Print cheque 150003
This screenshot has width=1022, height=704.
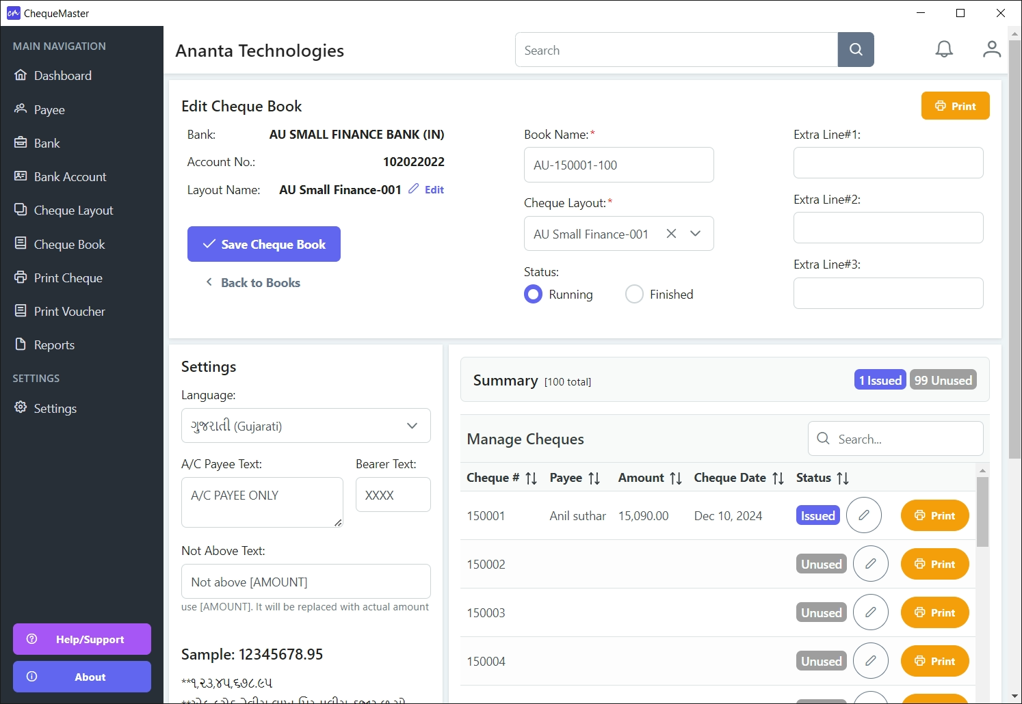[x=935, y=612]
